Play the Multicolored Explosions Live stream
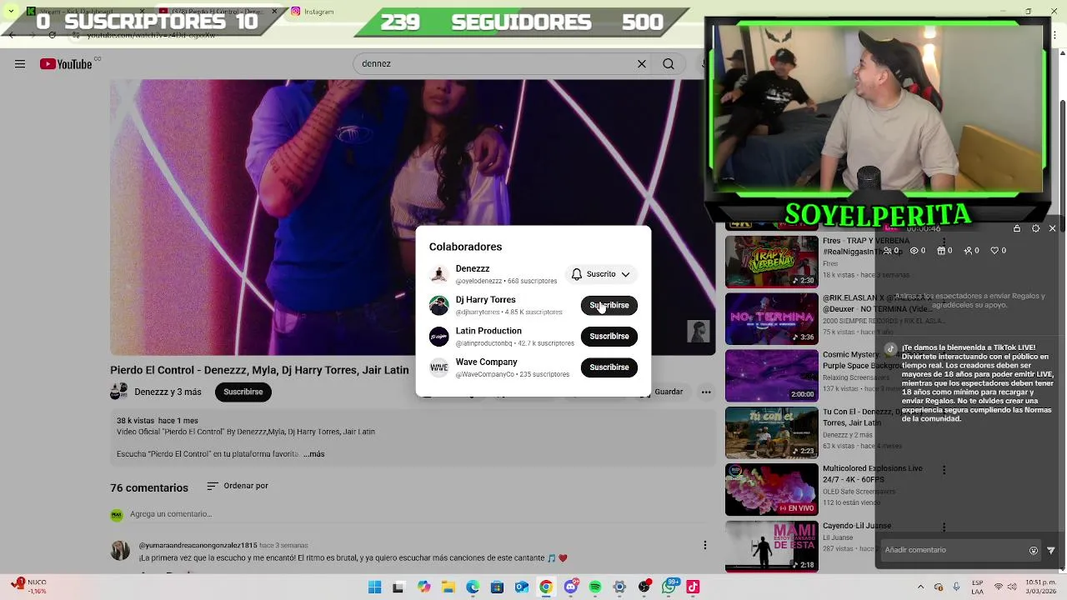Image resolution: width=1067 pixels, height=600 pixels. point(772,489)
